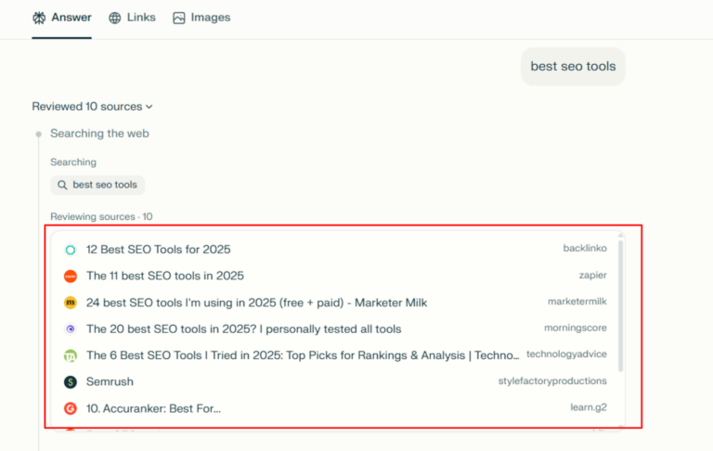Image resolution: width=713 pixels, height=451 pixels.
Task: Click the Searching label
Action: [x=73, y=162]
